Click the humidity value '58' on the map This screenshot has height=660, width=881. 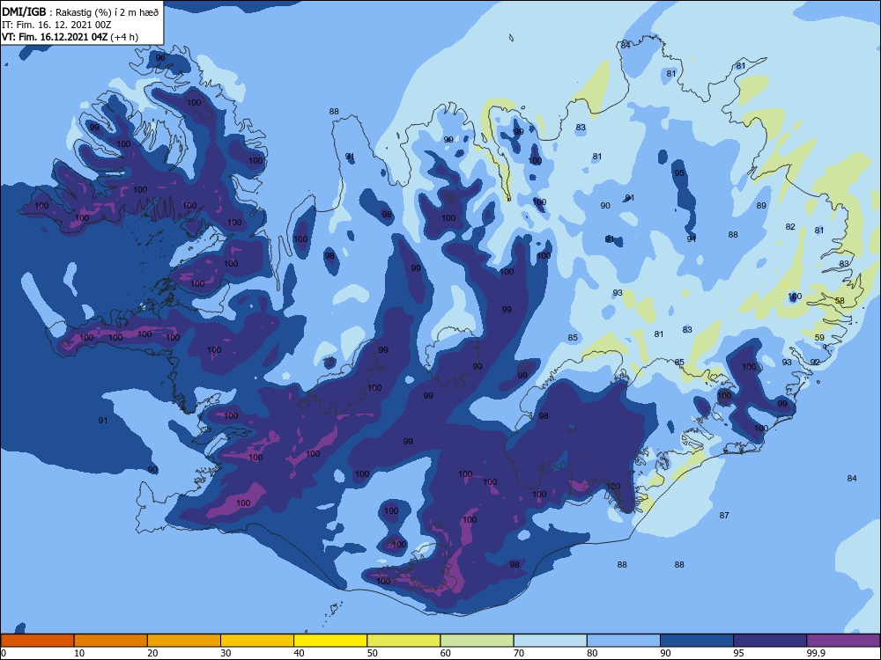coord(840,300)
